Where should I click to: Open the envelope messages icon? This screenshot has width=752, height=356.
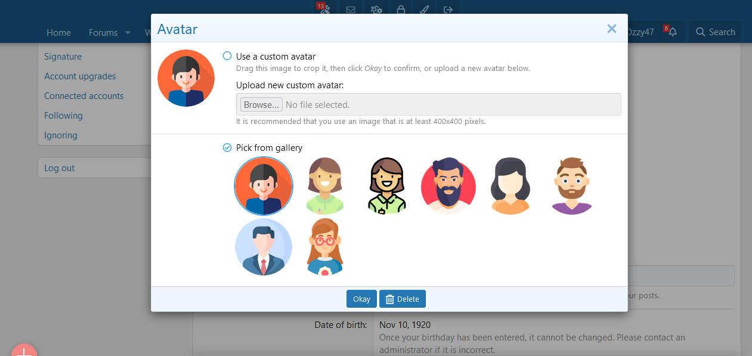pos(351,9)
